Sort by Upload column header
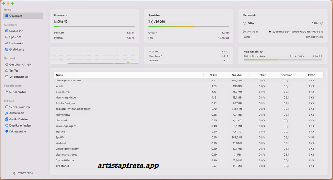333x180 pixels. tap(262, 75)
